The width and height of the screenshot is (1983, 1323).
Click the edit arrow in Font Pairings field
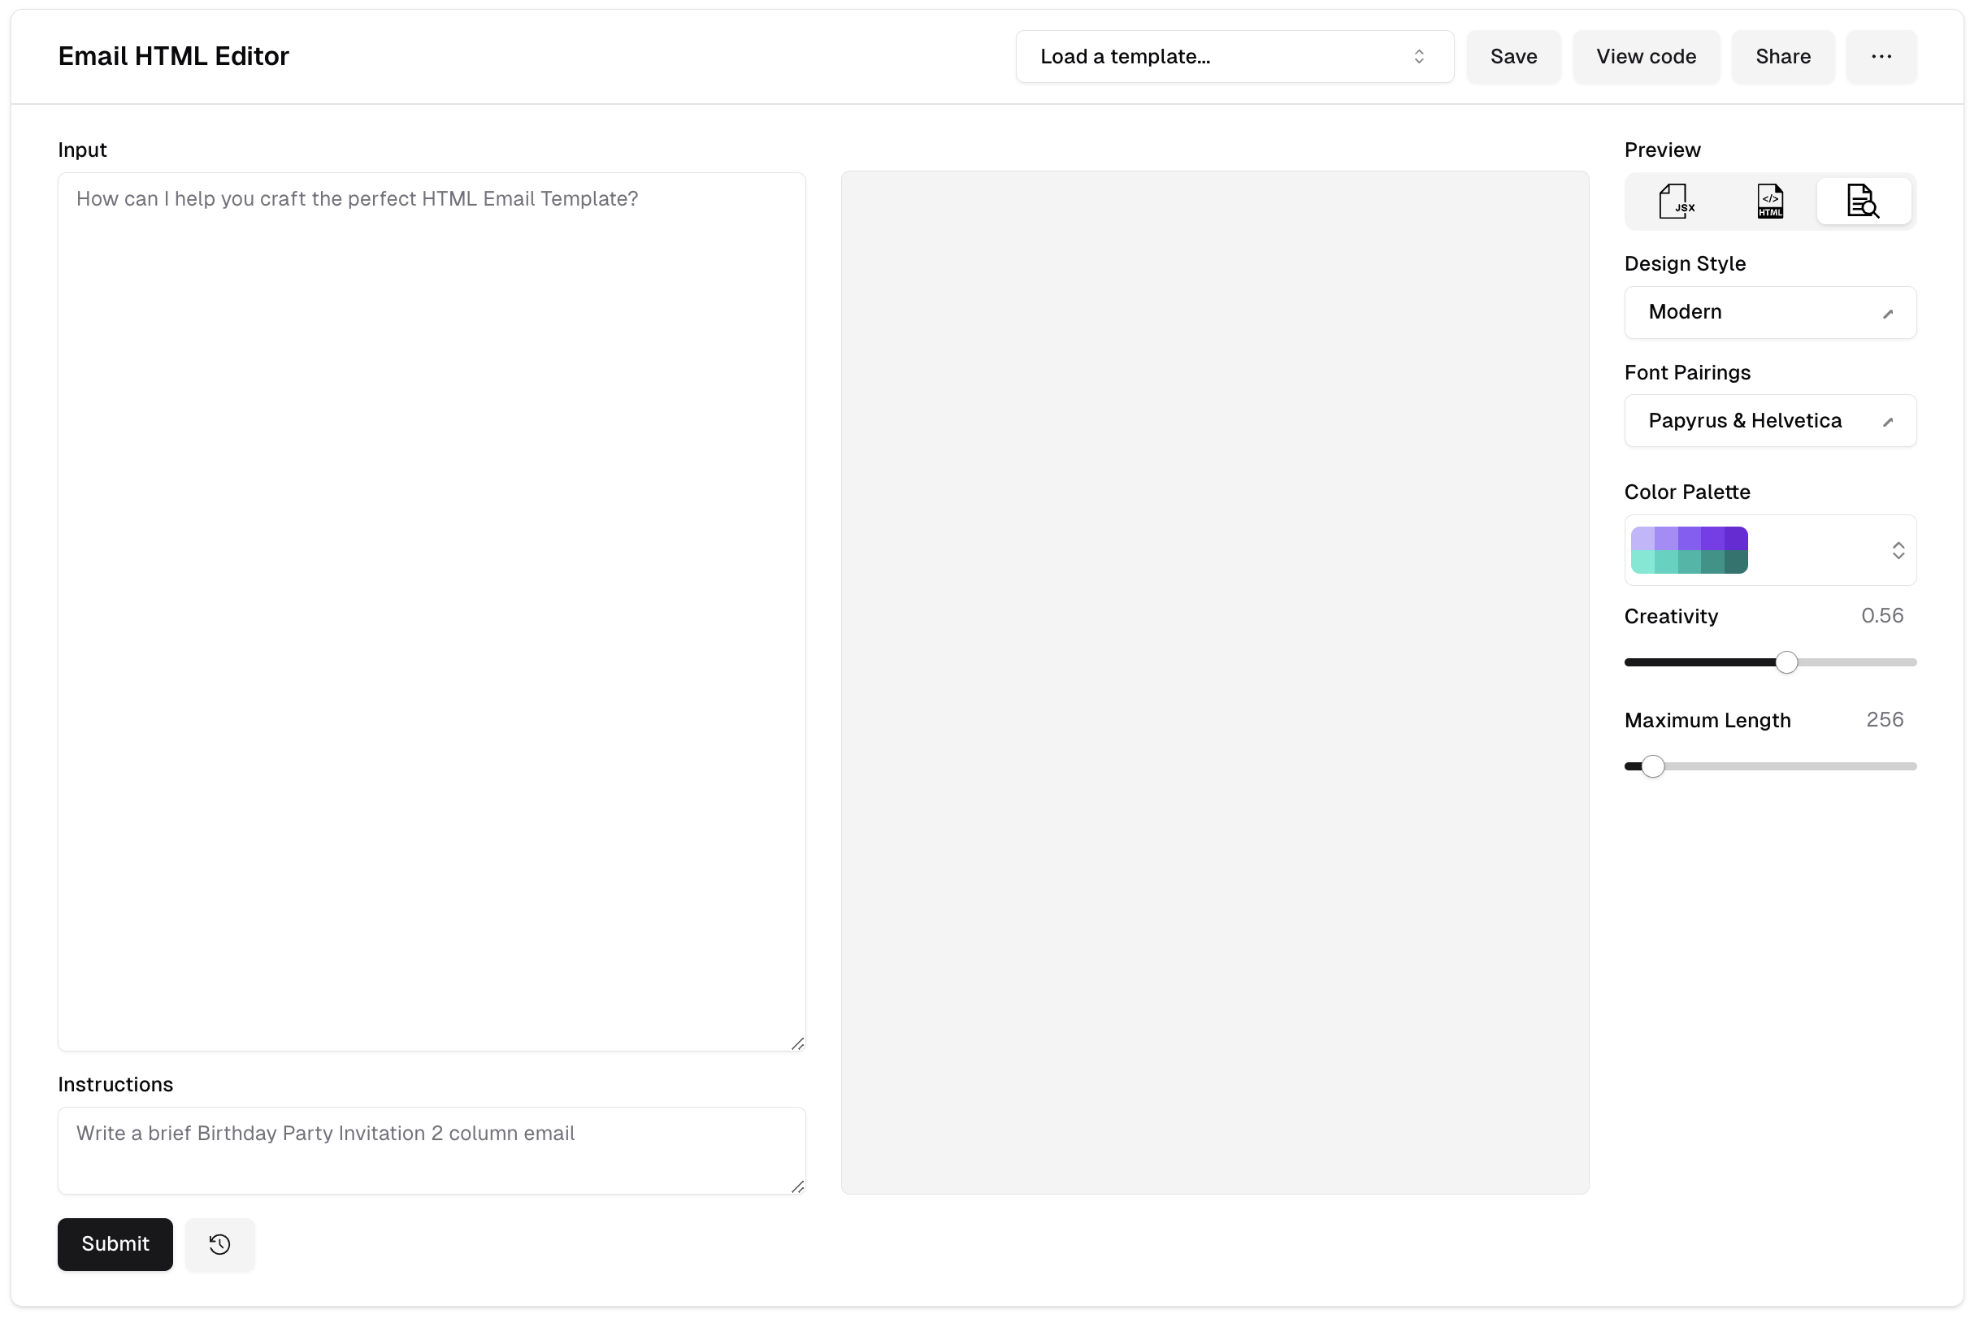coord(1890,421)
